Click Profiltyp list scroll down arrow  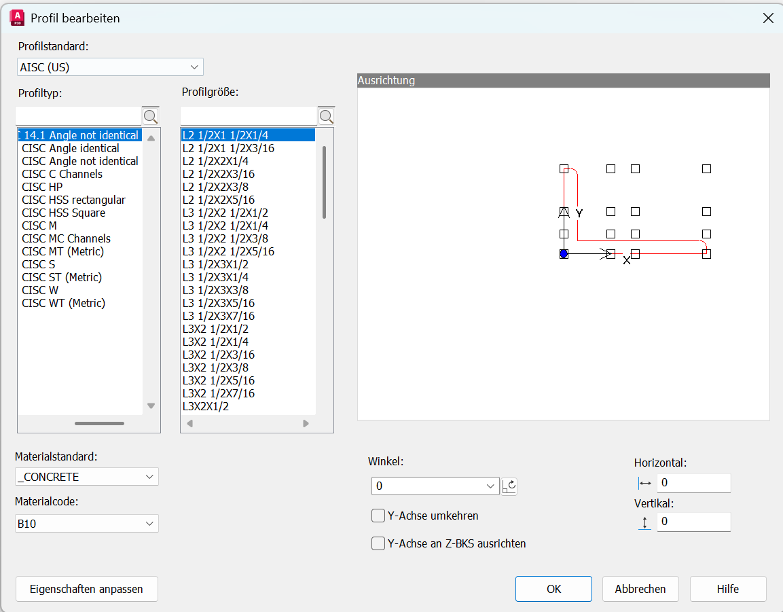click(x=151, y=406)
